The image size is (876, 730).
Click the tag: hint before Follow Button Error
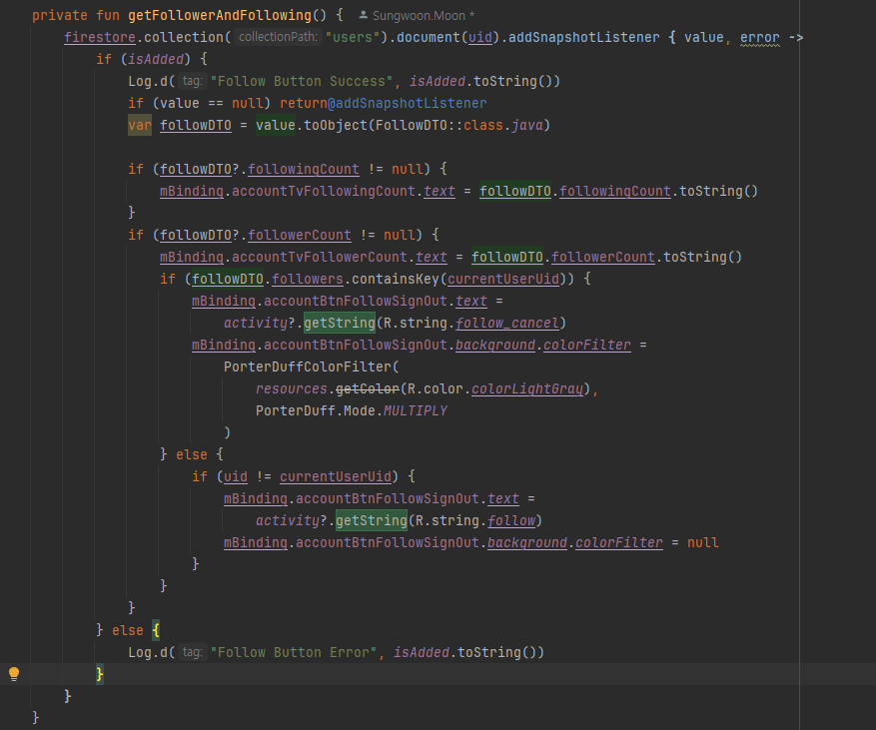click(192, 652)
